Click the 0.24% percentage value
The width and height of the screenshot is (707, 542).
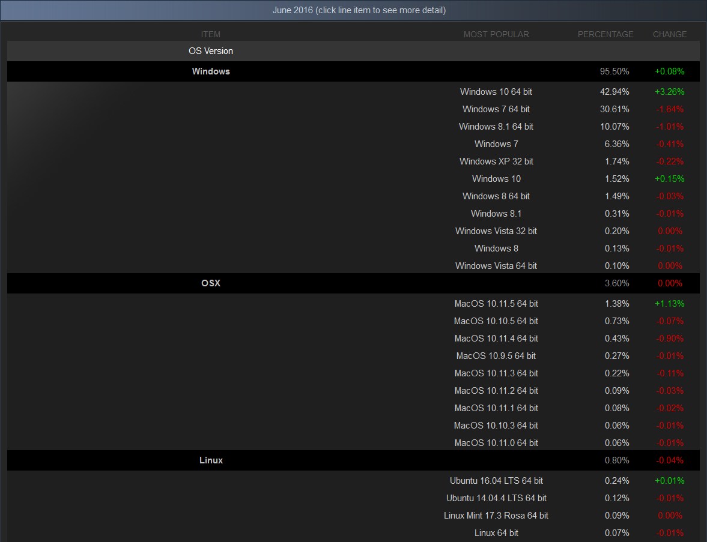617,480
